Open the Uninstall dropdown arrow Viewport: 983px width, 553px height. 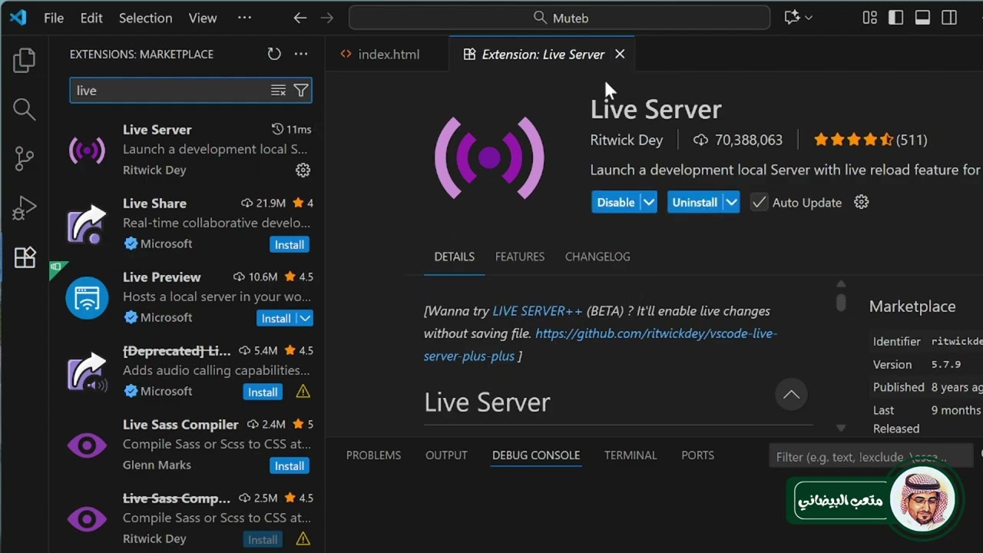click(x=731, y=202)
